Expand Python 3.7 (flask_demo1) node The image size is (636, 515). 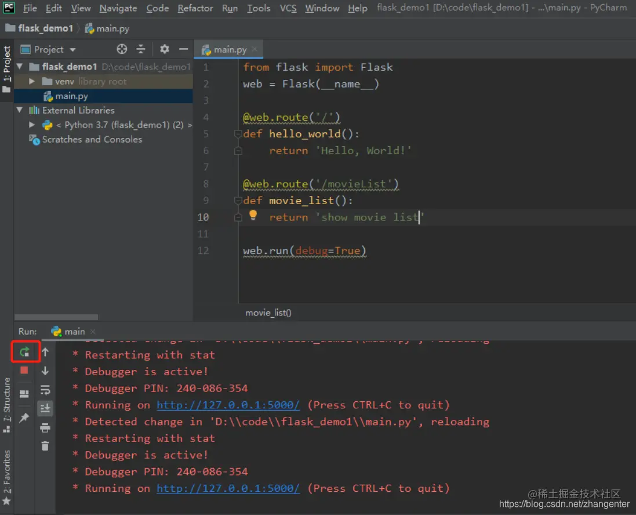pos(32,125)
